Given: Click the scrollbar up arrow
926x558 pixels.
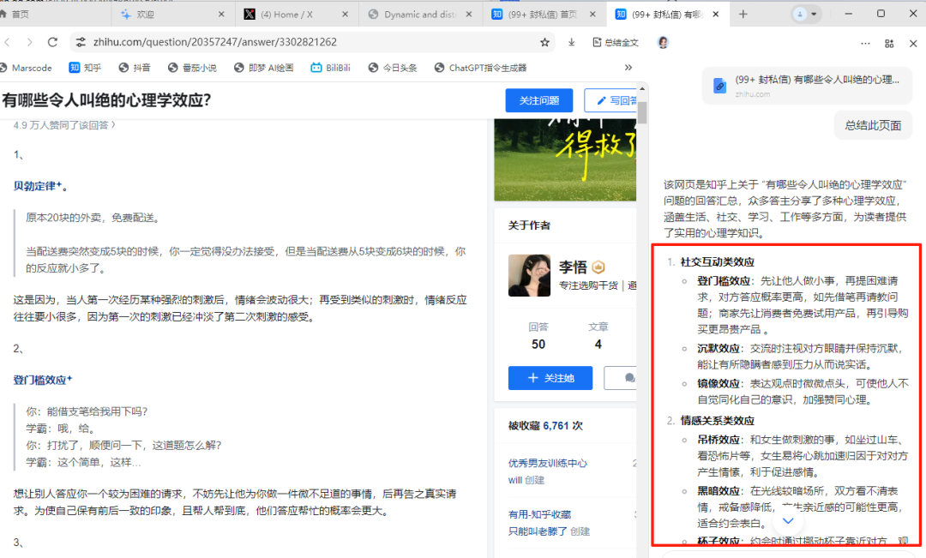Looking at the screenshot, I should tap(642, 88).
